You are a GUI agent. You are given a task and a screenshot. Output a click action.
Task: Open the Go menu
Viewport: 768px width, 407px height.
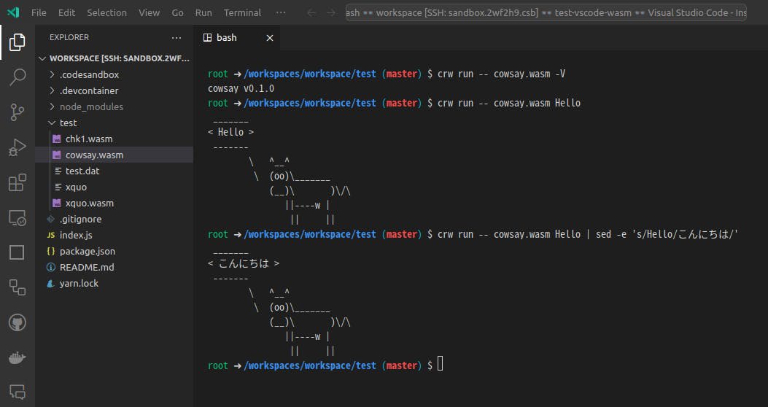tap(177, 12)
